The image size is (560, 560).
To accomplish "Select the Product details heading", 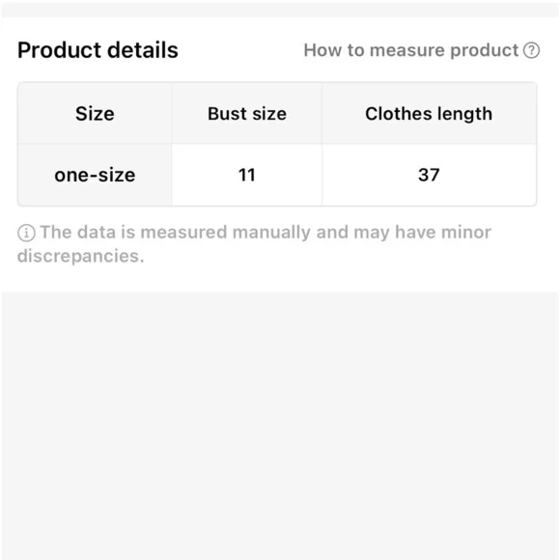I will pyautogui.click(x=98, y=49).
